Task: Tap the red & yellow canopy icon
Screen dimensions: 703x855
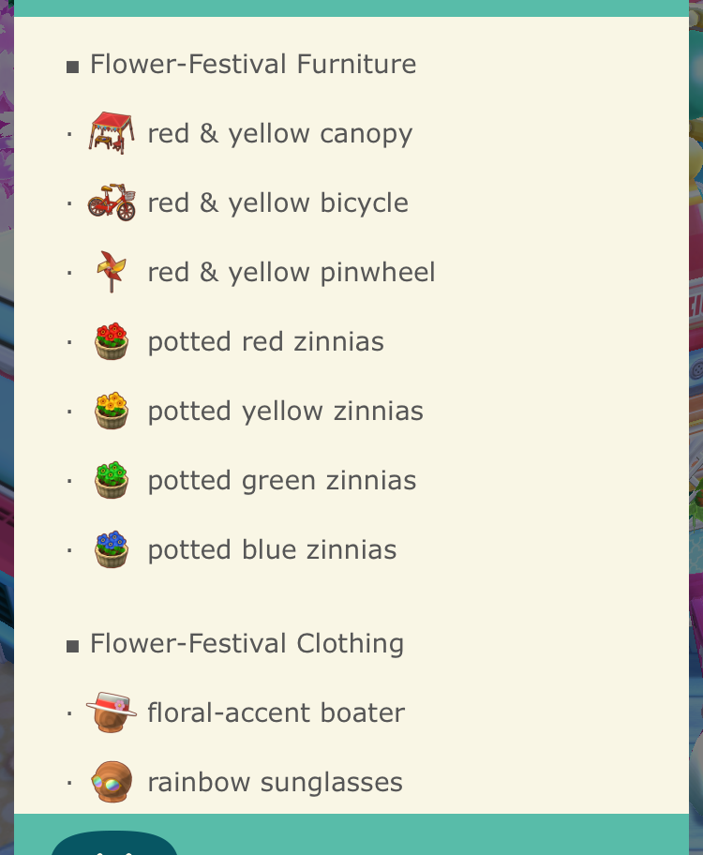Action: coord(112,132)
